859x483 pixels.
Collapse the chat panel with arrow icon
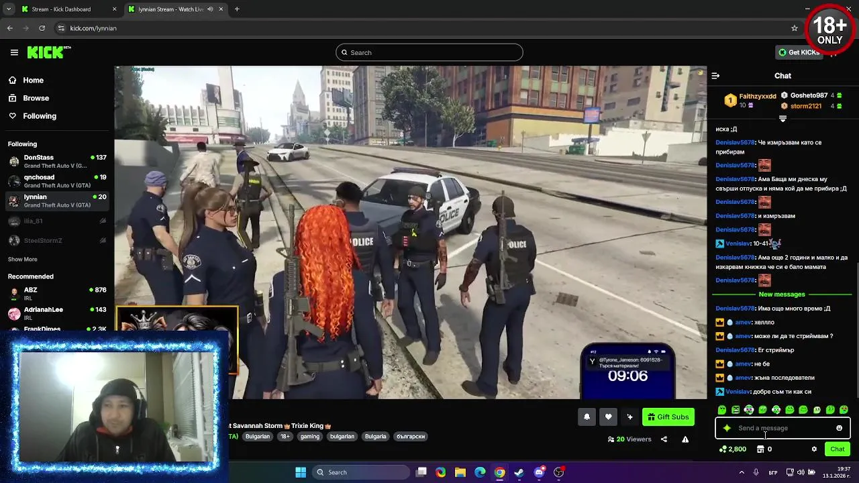click(x=715, y=76)
